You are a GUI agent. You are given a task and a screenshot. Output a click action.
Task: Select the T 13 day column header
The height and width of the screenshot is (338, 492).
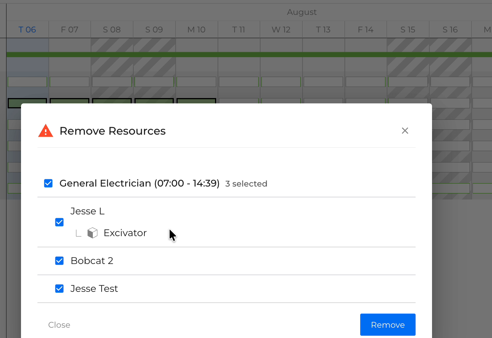[323, 30]
